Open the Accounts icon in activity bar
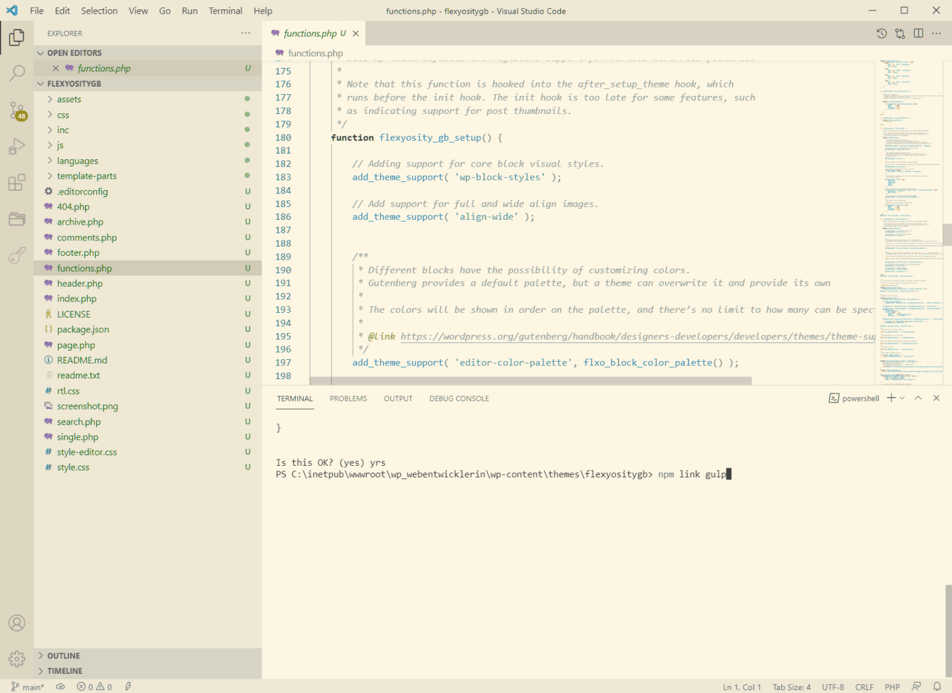 [17, 623]
